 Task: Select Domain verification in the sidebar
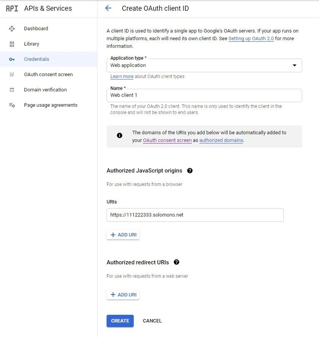click(45, 90)
